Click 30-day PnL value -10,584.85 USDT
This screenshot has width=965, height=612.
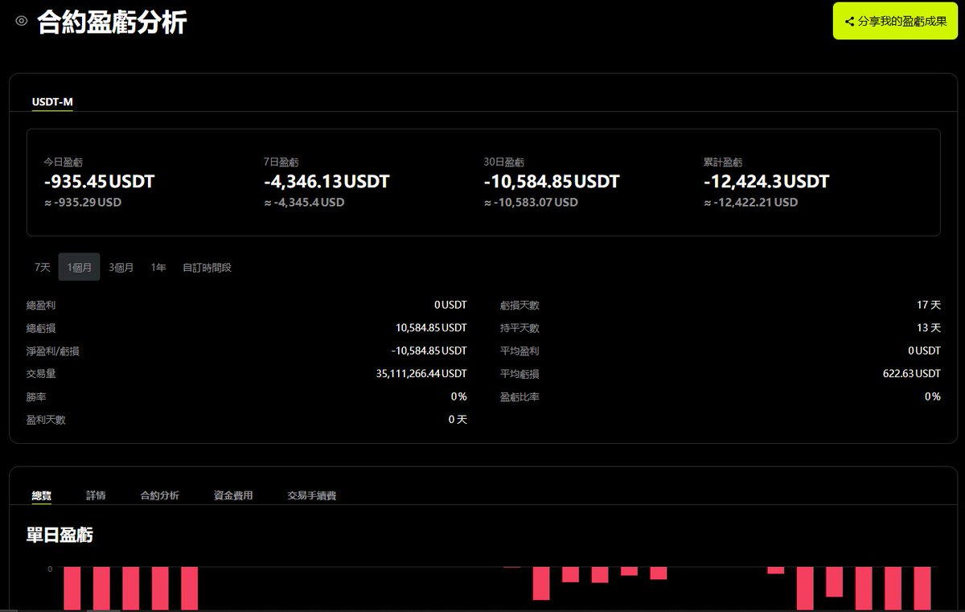[x=552, y=182]
